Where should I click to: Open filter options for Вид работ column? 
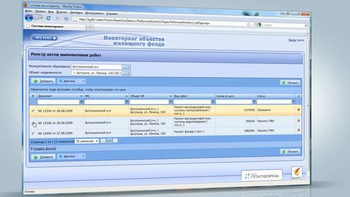point(213,102)
